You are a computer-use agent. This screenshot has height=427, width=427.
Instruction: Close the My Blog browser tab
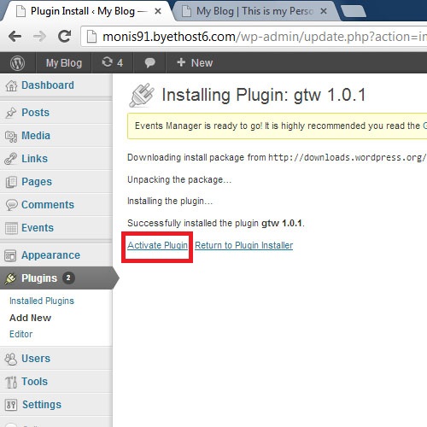(324, 11)
